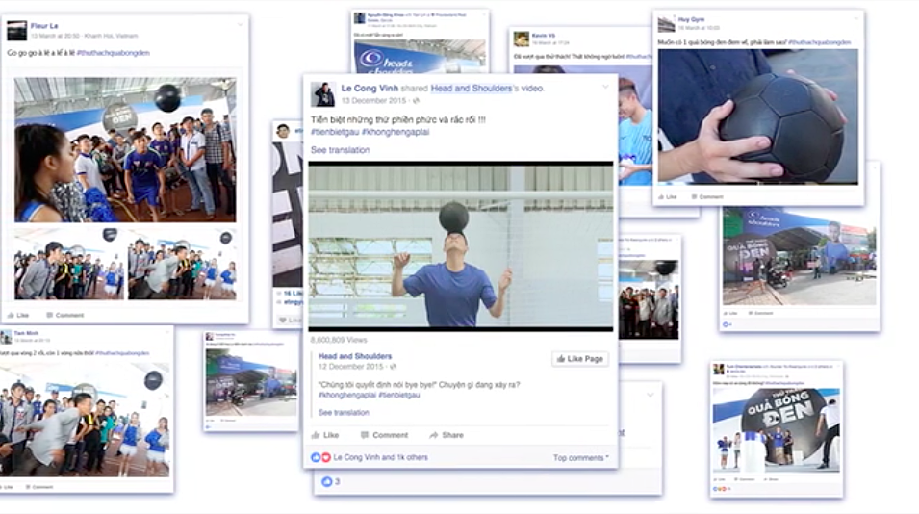
Task: Open Fleur Le's profile avatar
Action: [x=17, y=31]
